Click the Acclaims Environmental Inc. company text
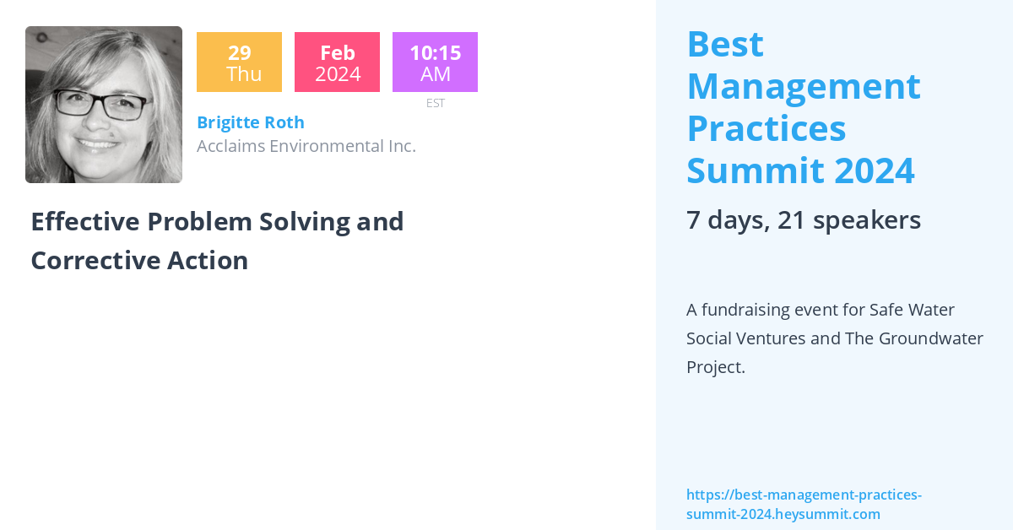This screenshot has height=530, width=1013. [306, 146]
